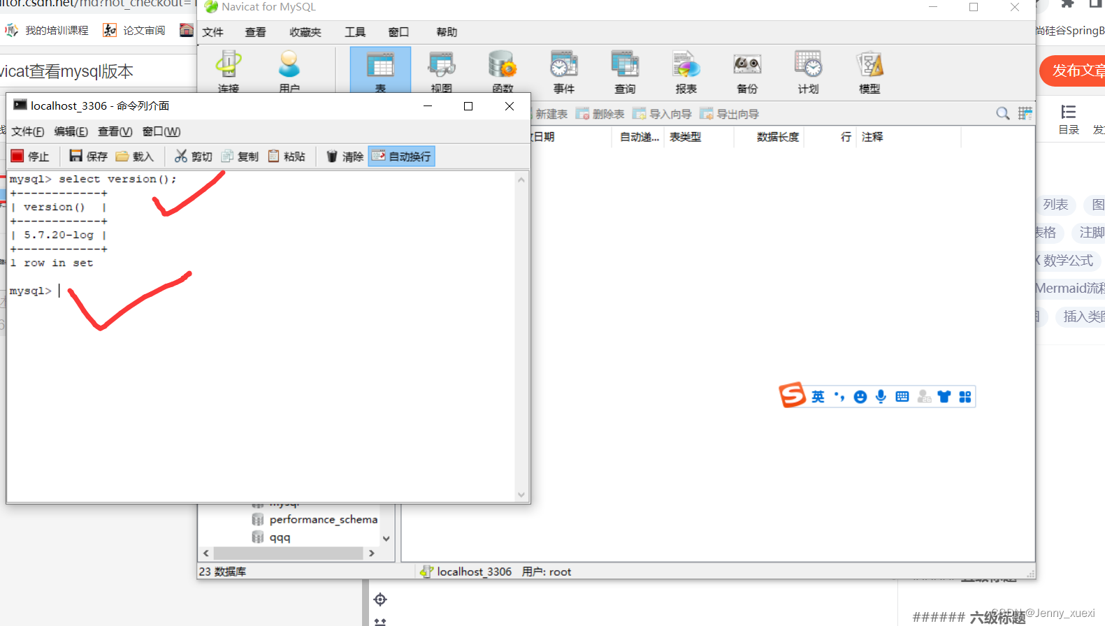Click Save (保存) in console toolbar

coord(88,156)
